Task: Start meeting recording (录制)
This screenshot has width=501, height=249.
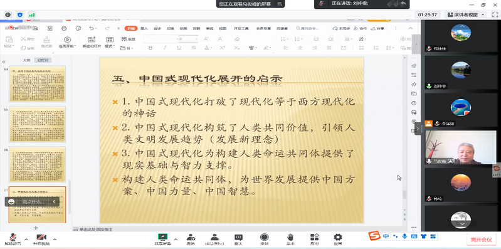Action: [264, 239]
